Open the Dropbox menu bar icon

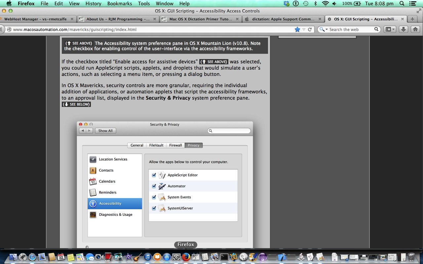pos(287,4)
